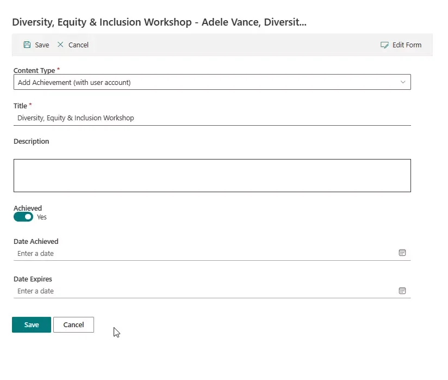Click the X Cancel icon in toolbar
This screenshot has width=448, height=380.
(60, 45)
